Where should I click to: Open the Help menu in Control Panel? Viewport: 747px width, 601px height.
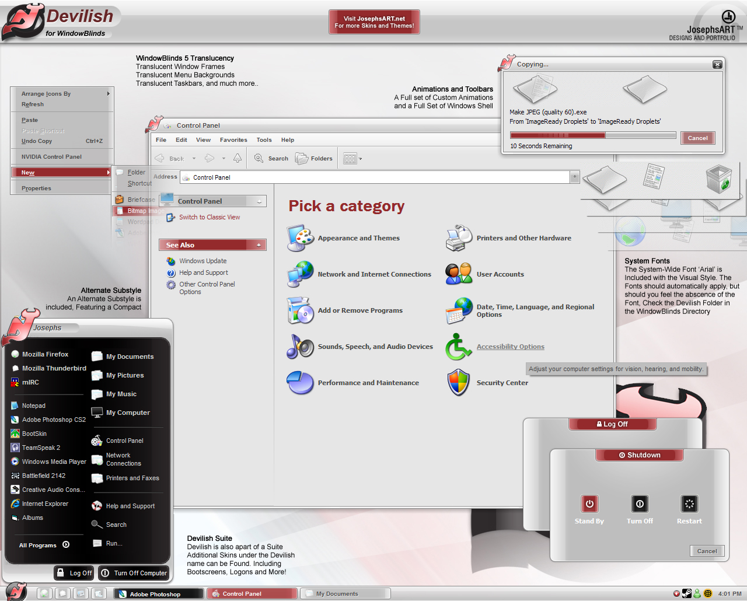point(288,140)
